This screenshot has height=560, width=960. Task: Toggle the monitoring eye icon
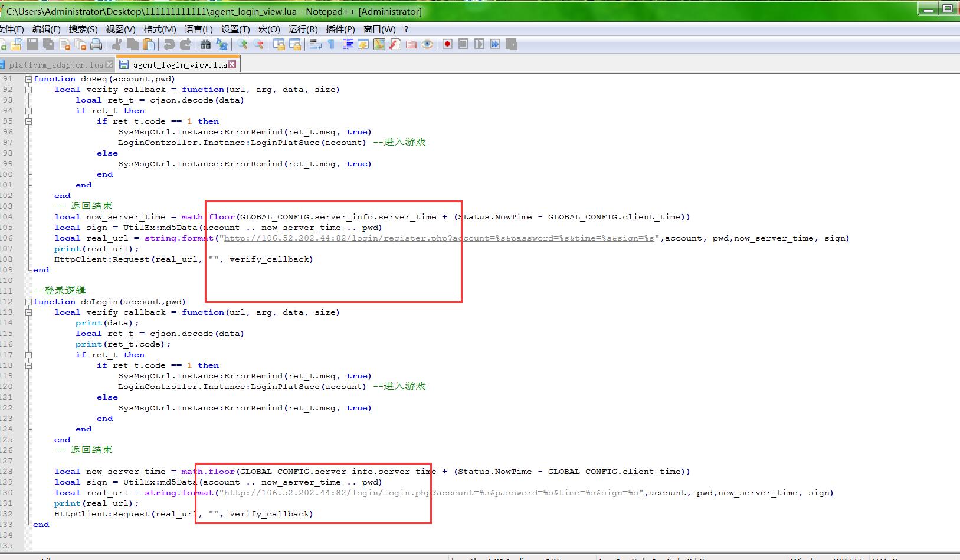click(x=427, y=44)
